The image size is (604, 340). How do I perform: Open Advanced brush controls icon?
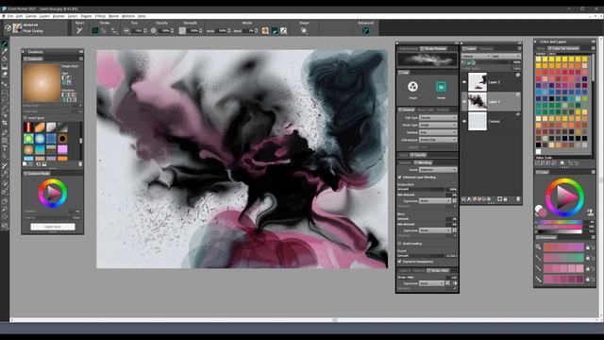(x=365, y=30)
